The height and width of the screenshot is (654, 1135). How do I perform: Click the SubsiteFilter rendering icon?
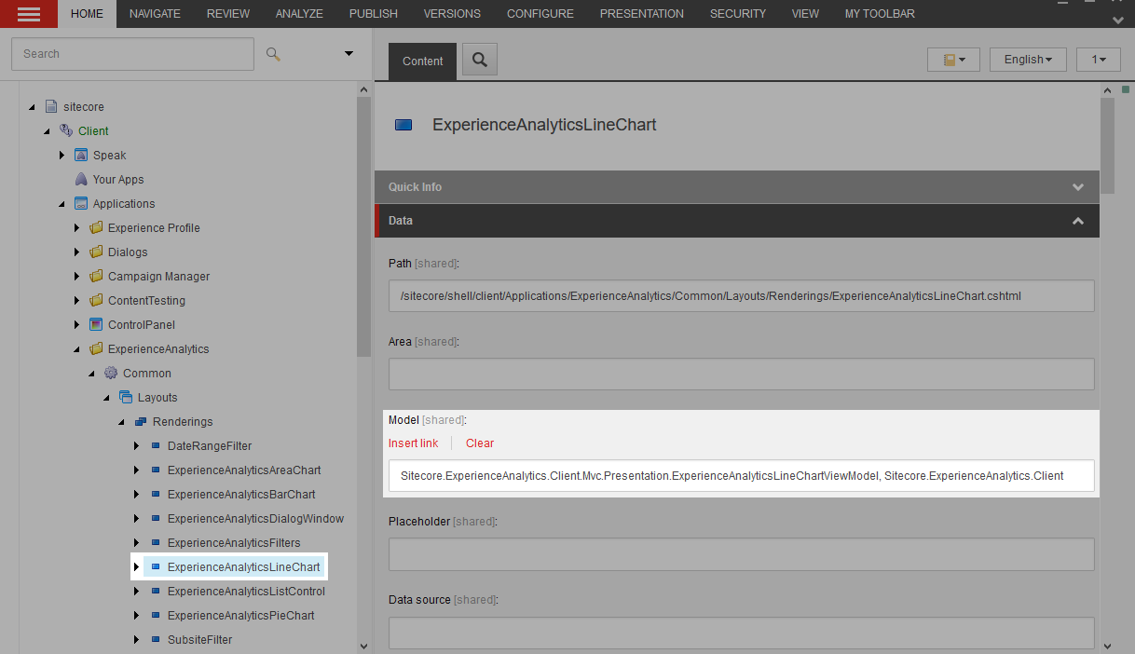[156, 639]
